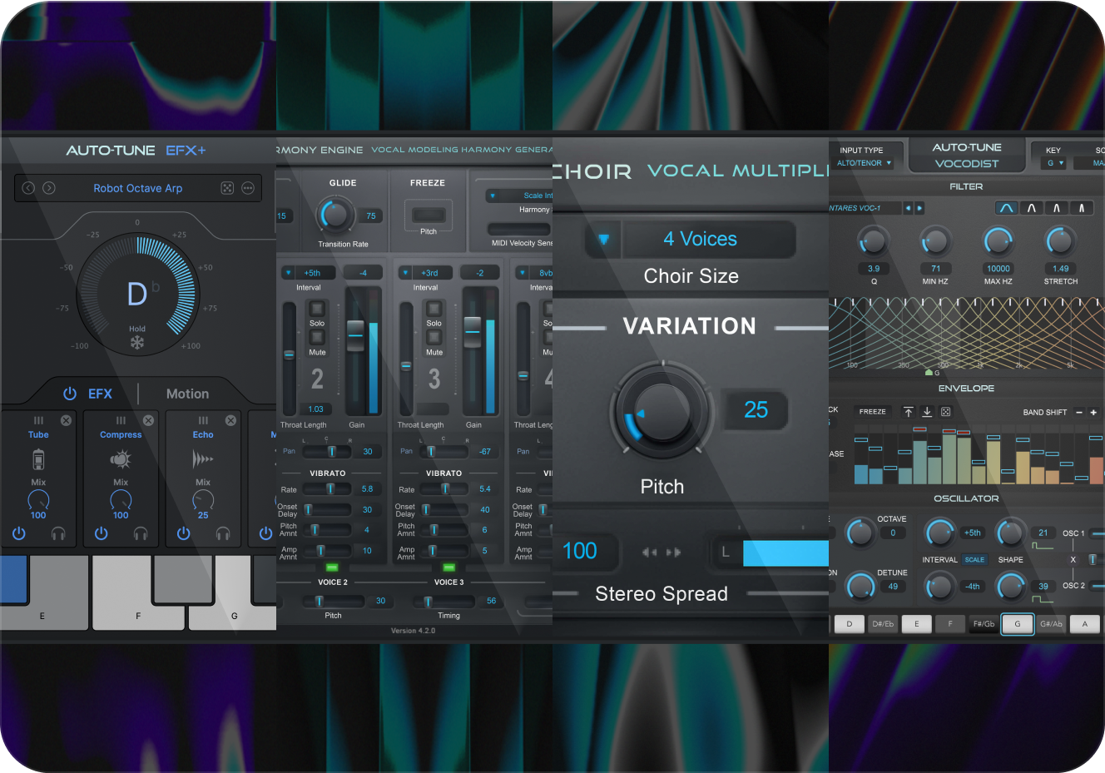Switch to the Motion tab

click(x=187, y=393)
